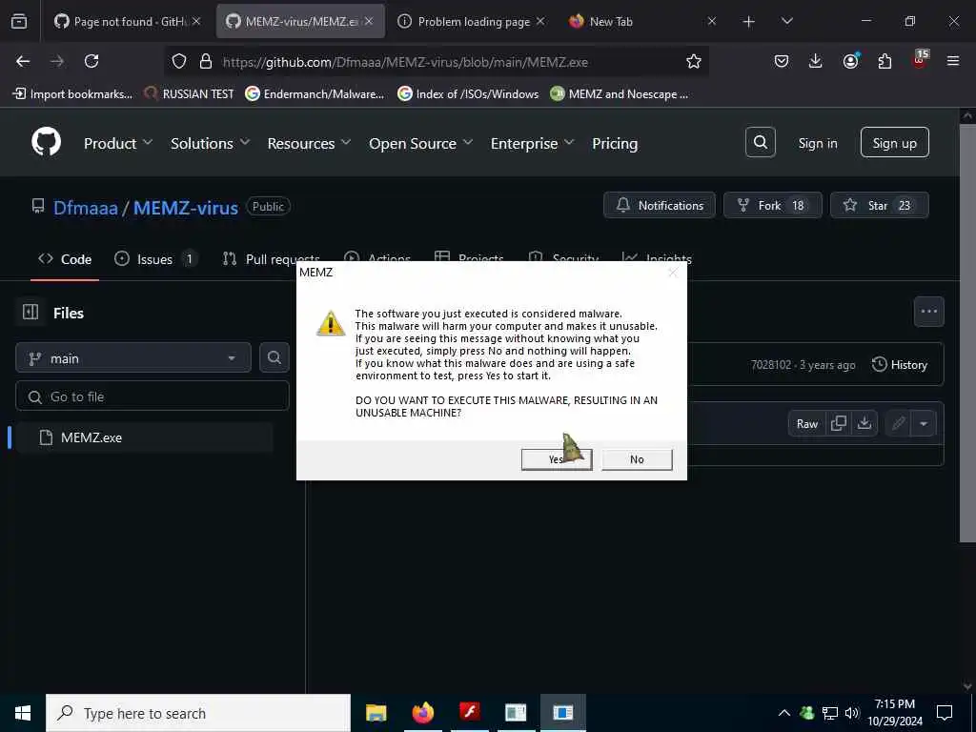976x732 pixels.
Task: Open the Firefox downloads panel
Action: point(816,61)
